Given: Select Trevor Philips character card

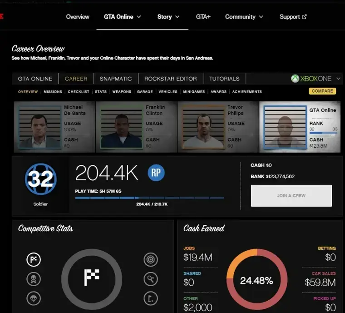Looking at the screenshot, I should tap(217, 127).
